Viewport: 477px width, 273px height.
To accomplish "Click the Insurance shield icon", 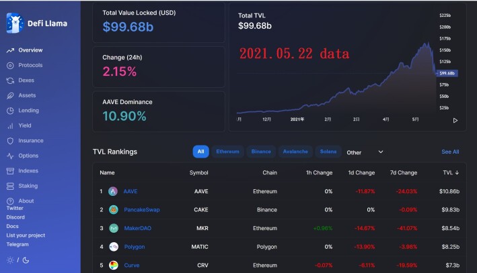I will tap(10, 141).
